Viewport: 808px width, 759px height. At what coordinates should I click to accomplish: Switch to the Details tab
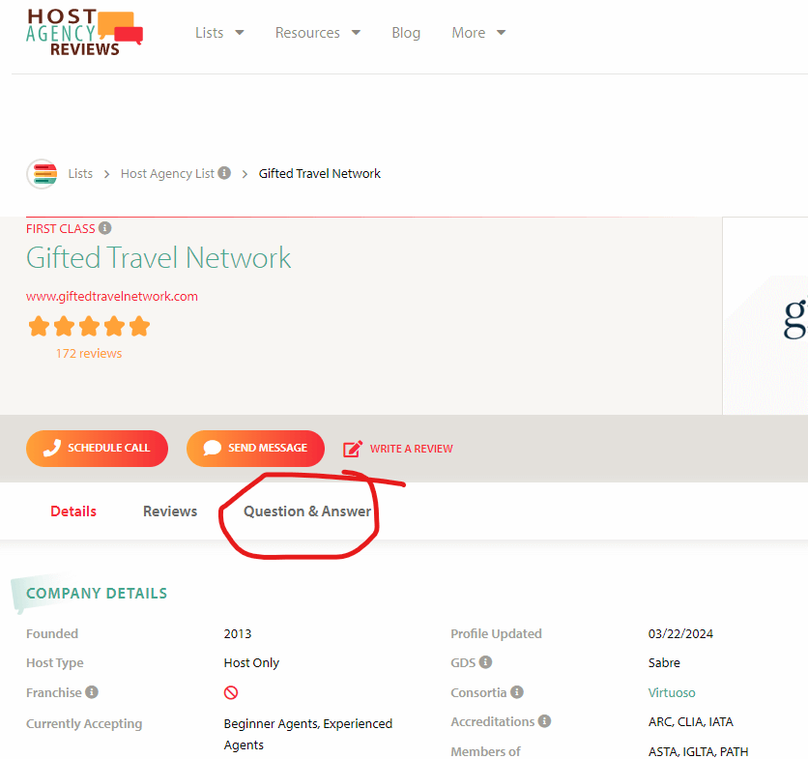click(x=73, y=511)
